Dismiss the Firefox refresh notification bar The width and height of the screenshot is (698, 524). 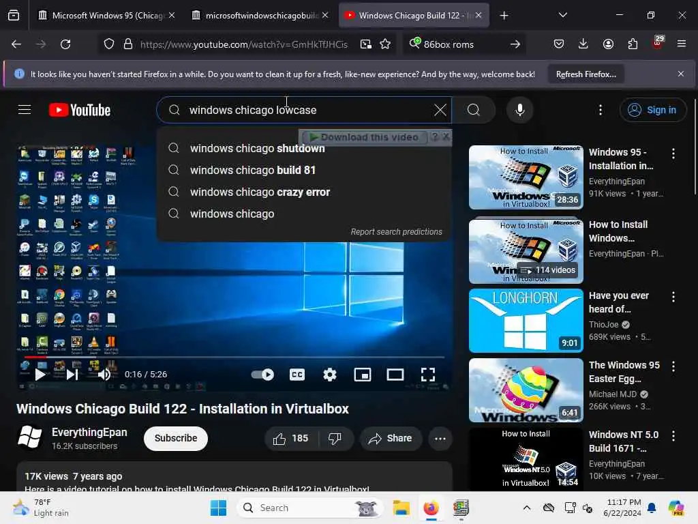681,74
